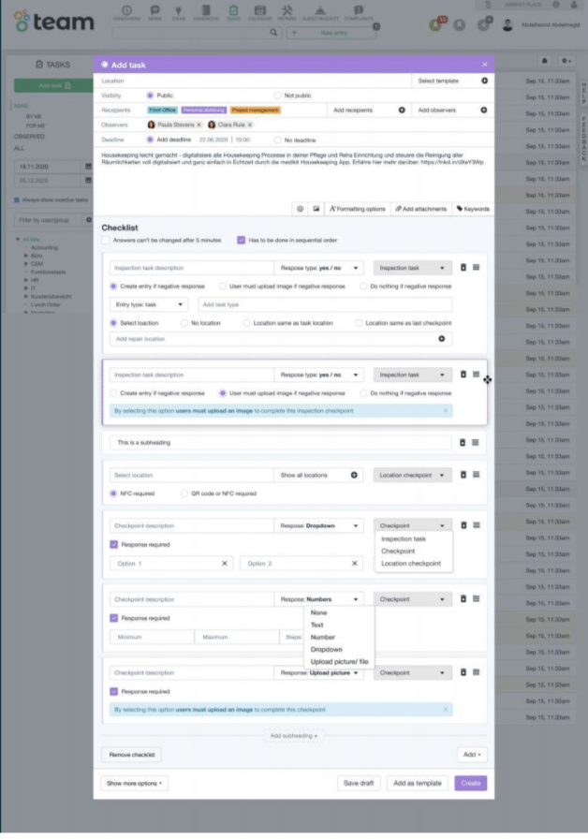Open the Entry type: task dropdown

pos(149,304)
